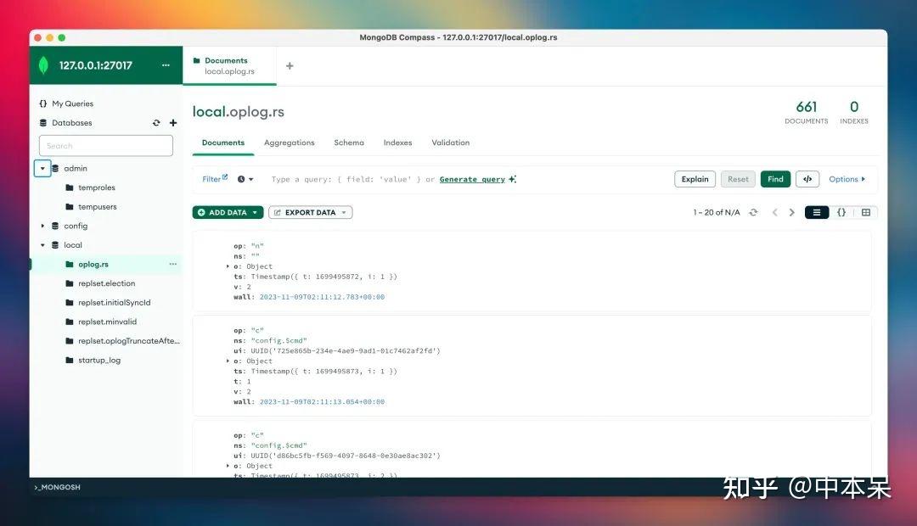Image resolution: width=917 pixels, height=526 pixels.
Task: Expand o: Object in d86bc5fb document
Action: point(228,466)
